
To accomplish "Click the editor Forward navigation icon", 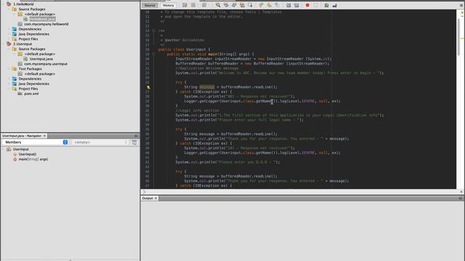I will coord(204,5).
